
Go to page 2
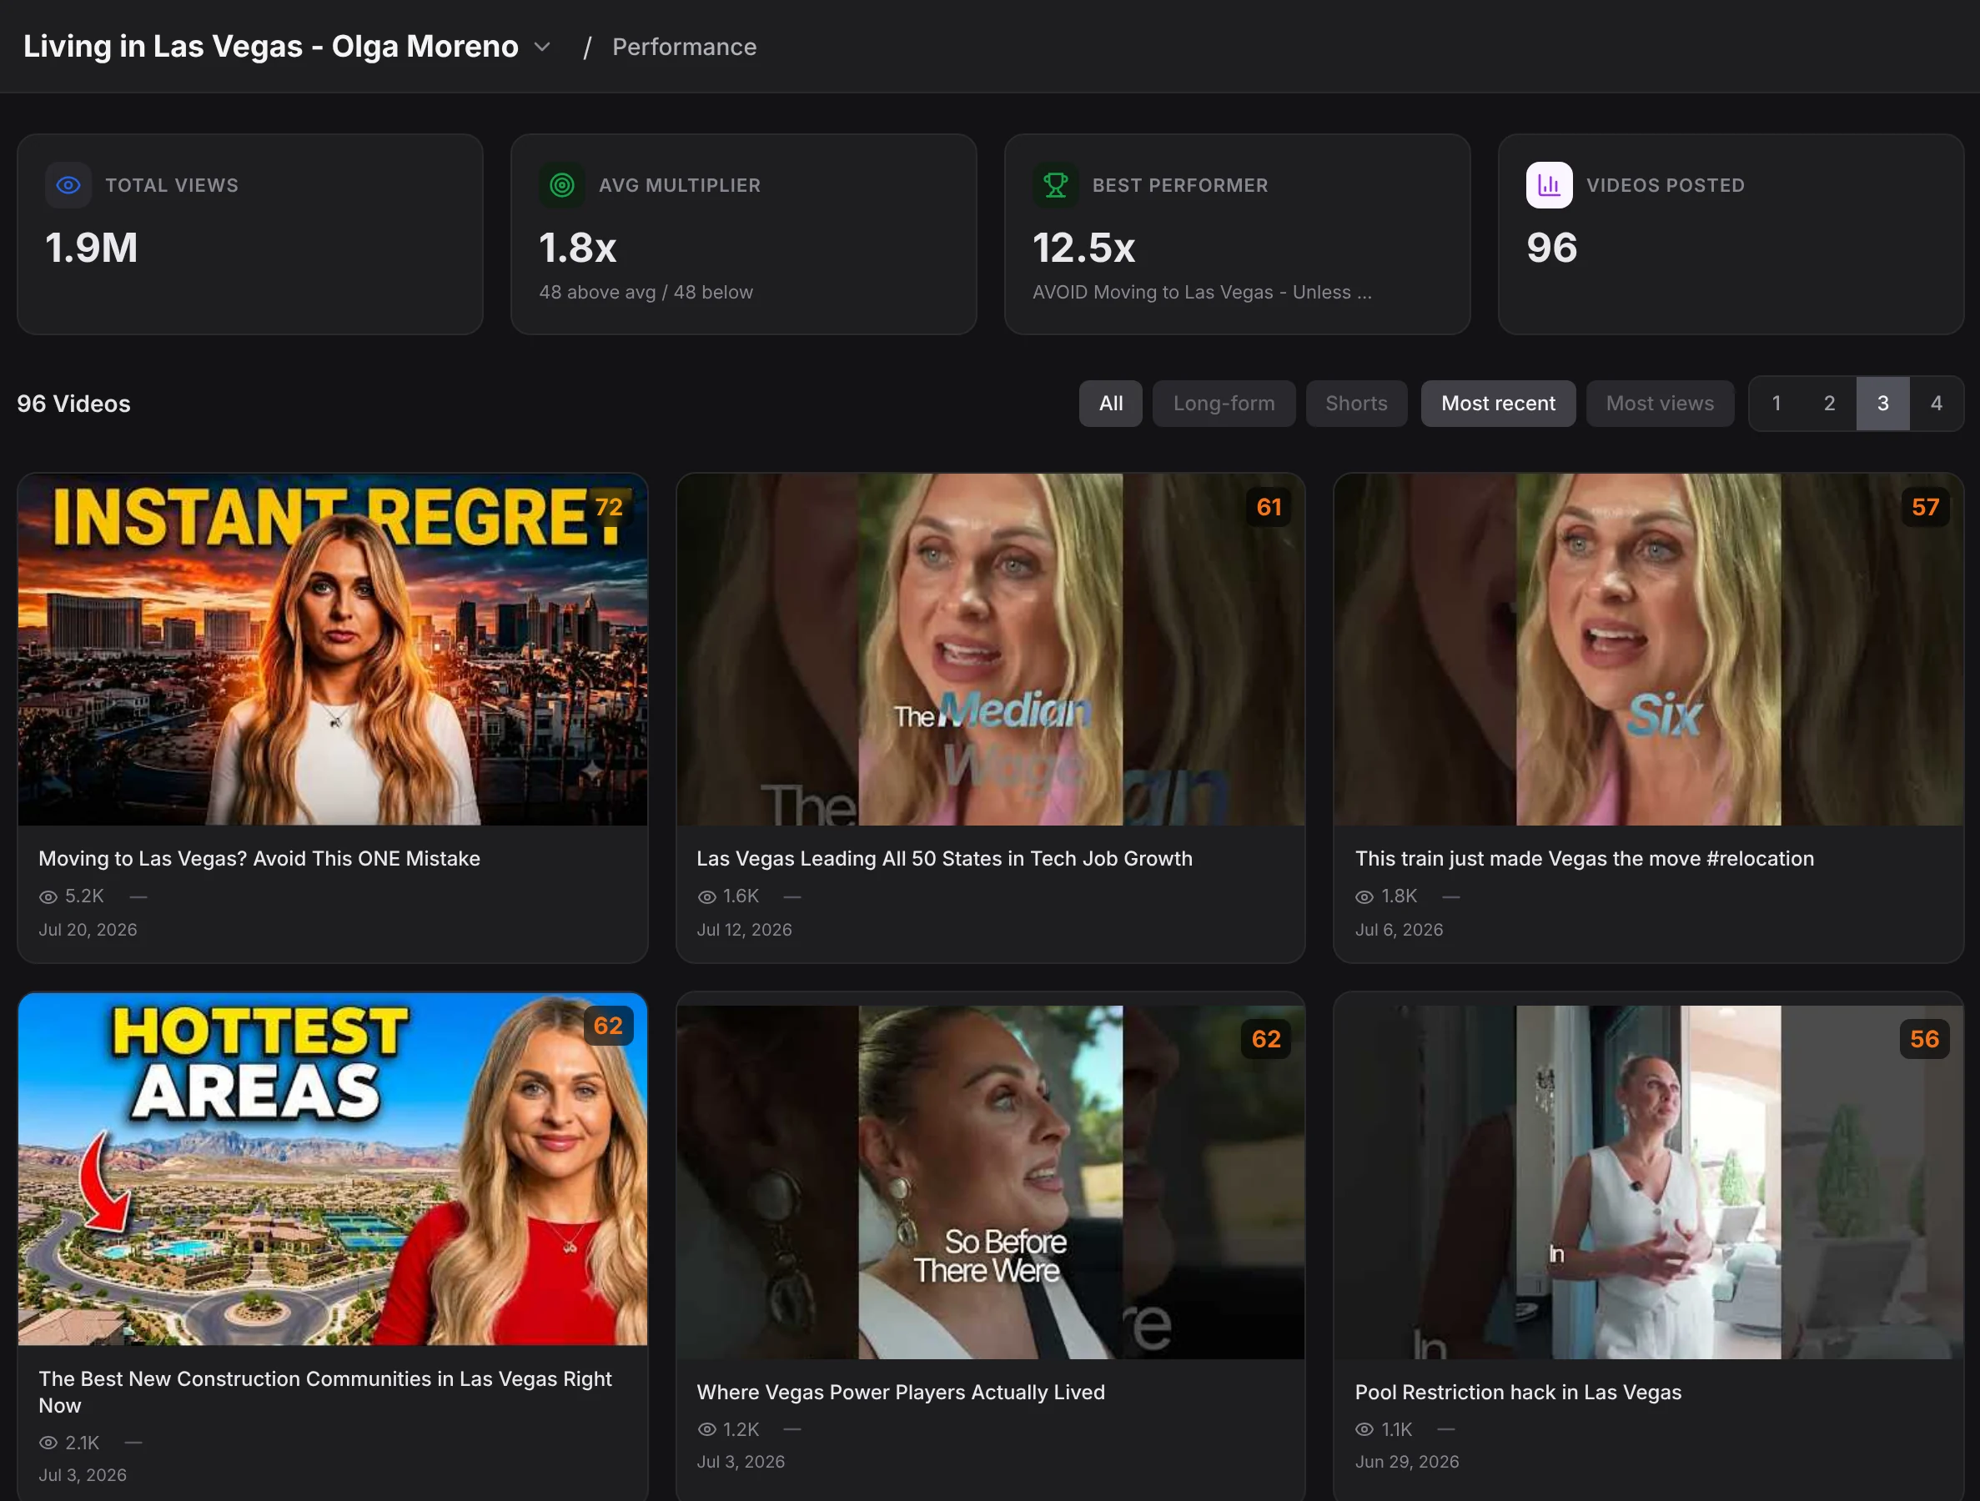[x=1829, y=404]
